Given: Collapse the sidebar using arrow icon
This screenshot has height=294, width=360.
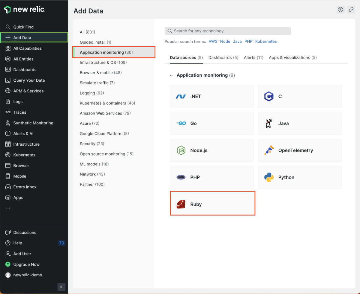Looking at the screenshot, I should pos(61,287).
